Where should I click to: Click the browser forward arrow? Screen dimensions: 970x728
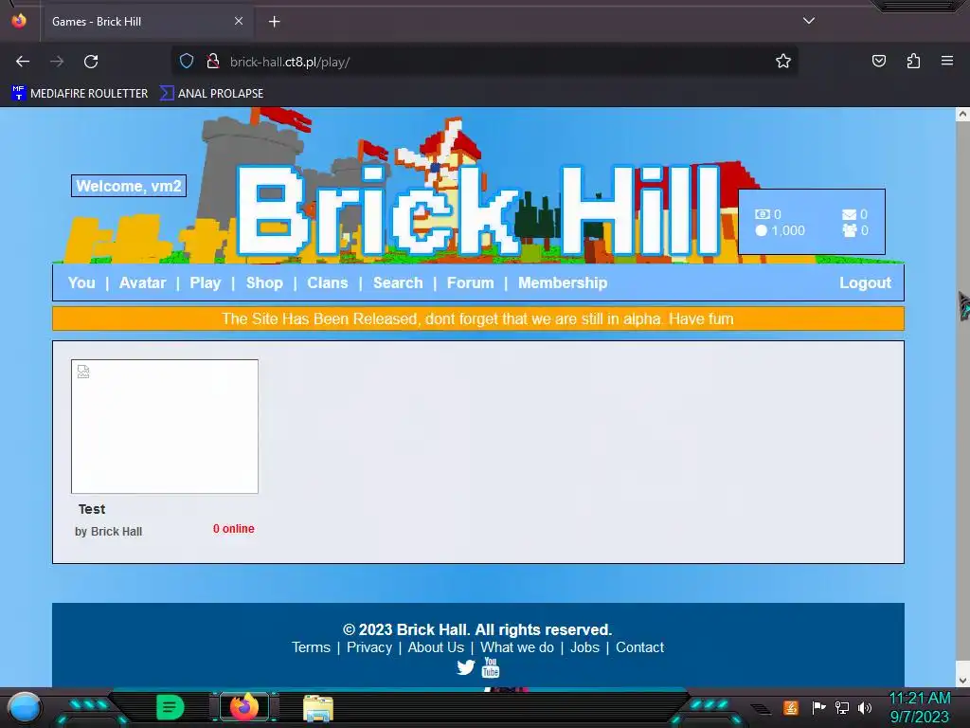(57, 62)
